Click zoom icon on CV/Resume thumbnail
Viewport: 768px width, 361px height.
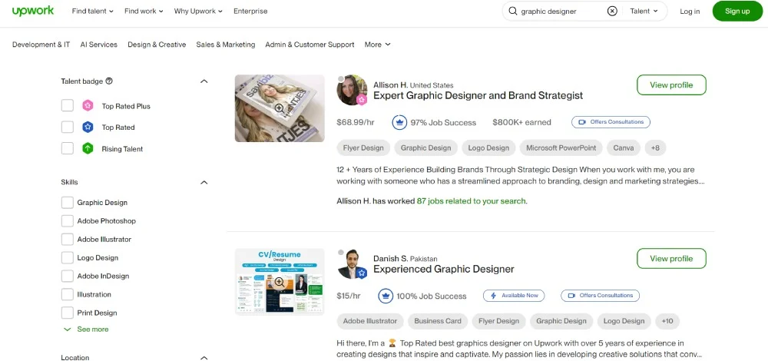(x=280, y=283)
